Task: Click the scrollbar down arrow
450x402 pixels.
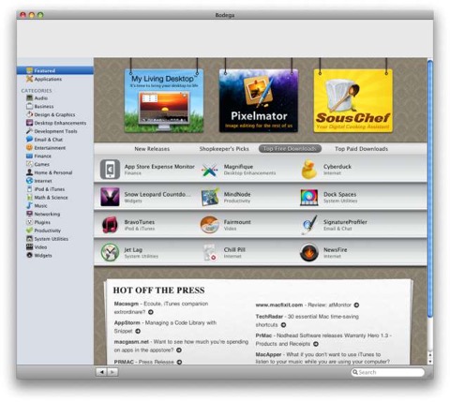Action: [x=430, y=361]
